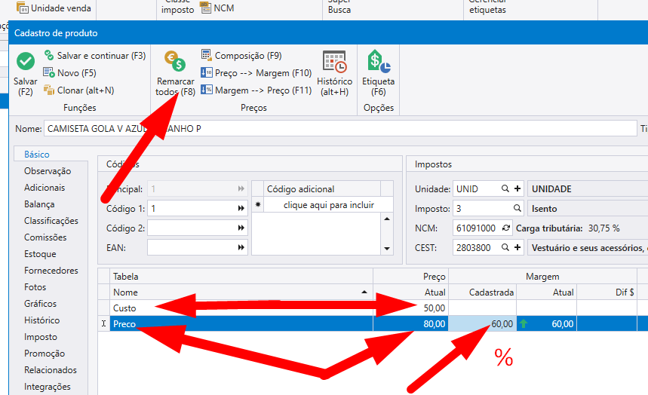Click the green Salvar (F2) checkmark icon

coord(26,62)
